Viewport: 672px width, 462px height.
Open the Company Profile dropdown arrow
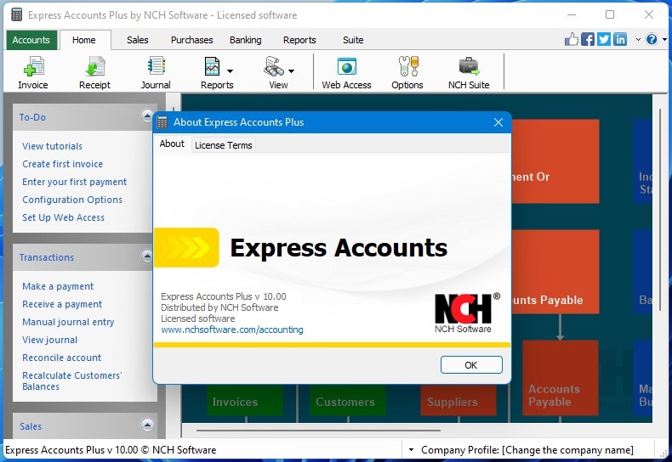[411, 449]
